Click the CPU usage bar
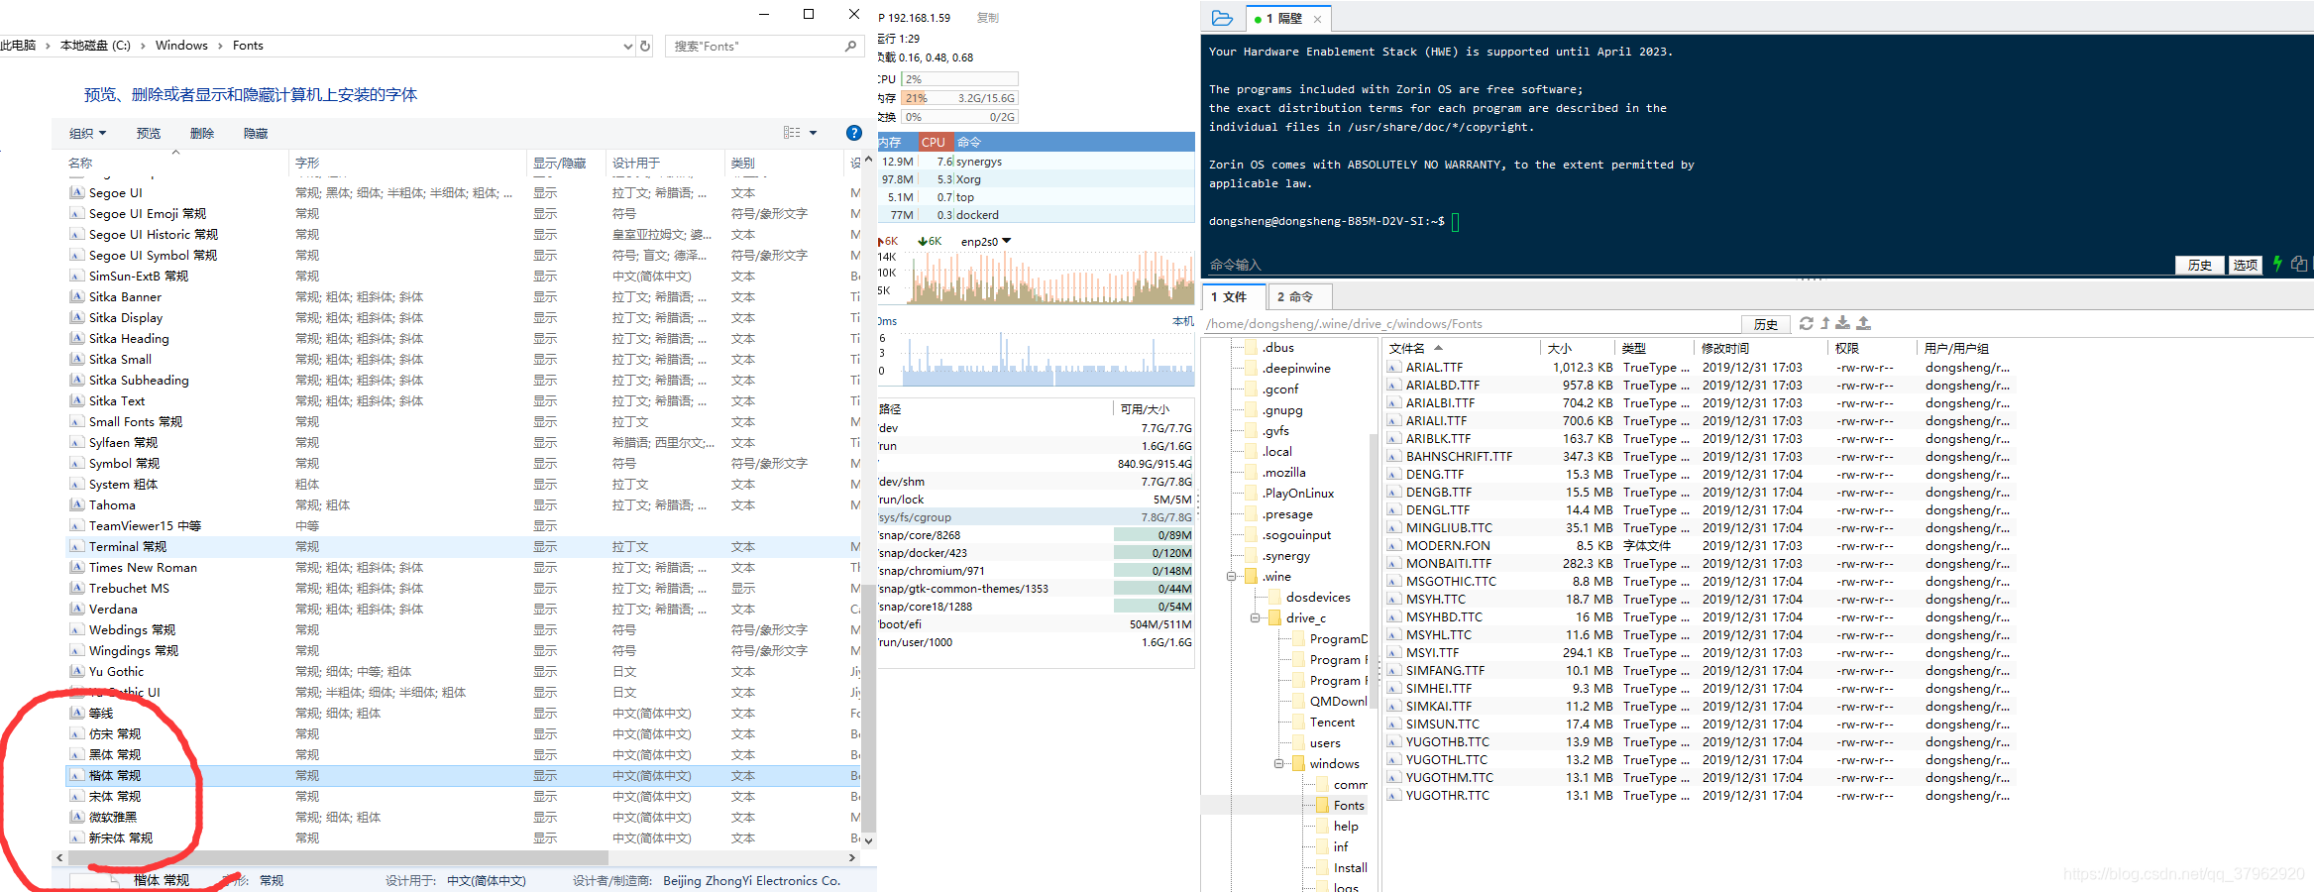The height and width of the screenshot is (892, 2314). point(959,79)
